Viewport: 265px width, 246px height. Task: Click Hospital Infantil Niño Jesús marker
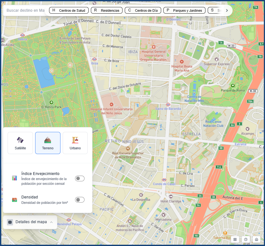tap(111, 104)
